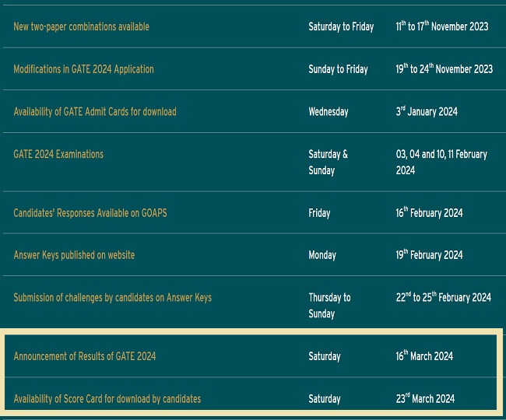Click 'Answer Keys published on website'
The image size is (506, 420).
click(74, 255)
